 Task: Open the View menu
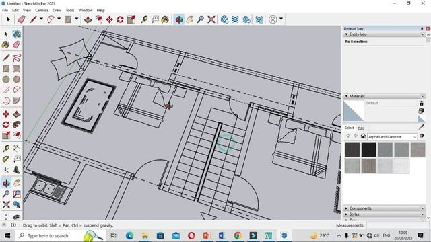tap(27, 10)
